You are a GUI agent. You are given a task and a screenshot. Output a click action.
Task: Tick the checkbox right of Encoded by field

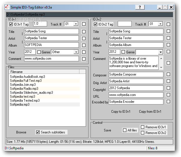pos(168,102)
